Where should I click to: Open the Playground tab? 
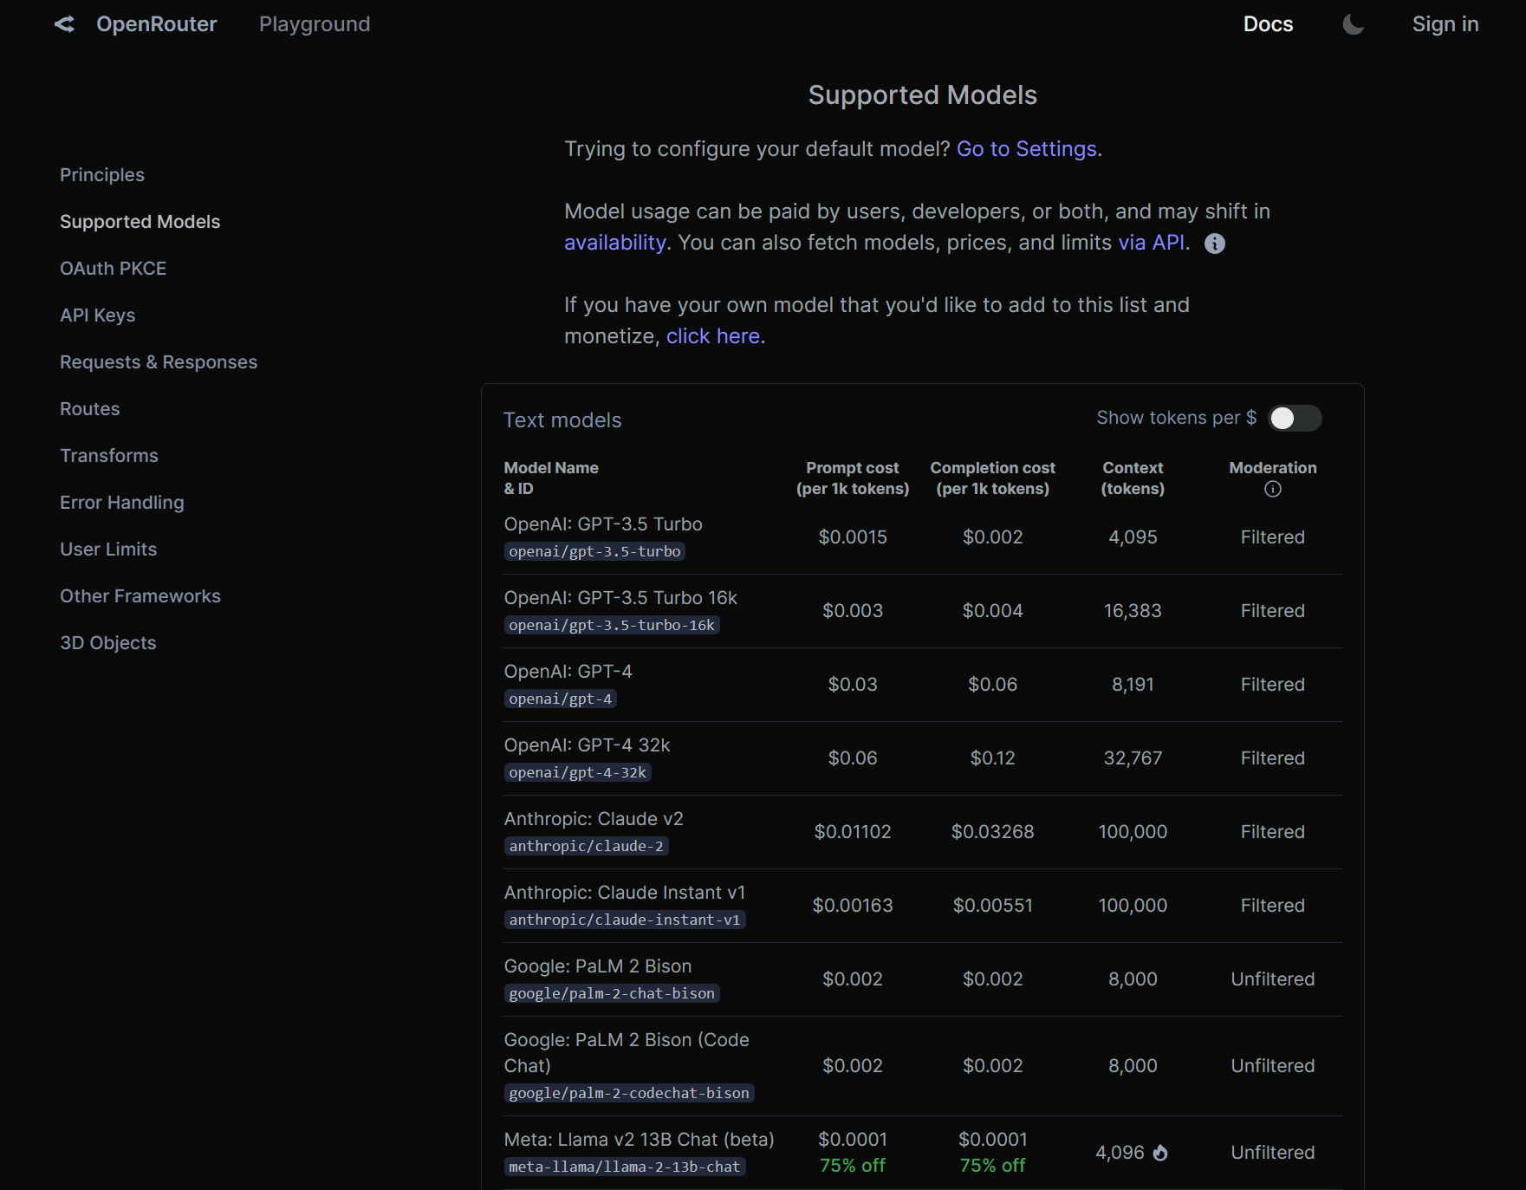315,24
